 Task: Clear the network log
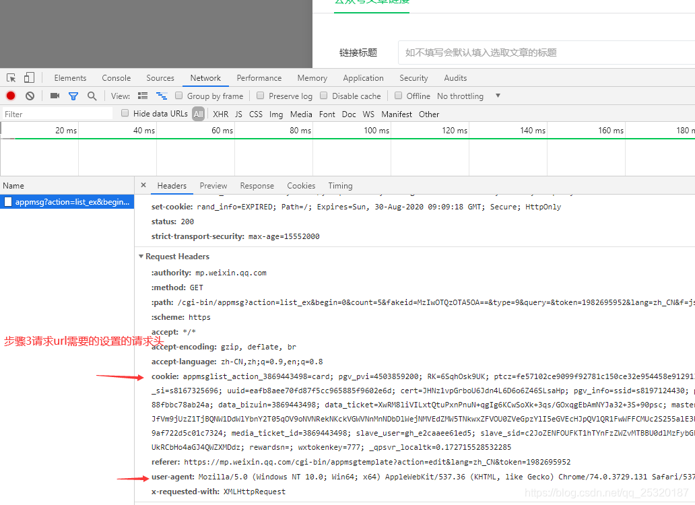pos(30,96)
